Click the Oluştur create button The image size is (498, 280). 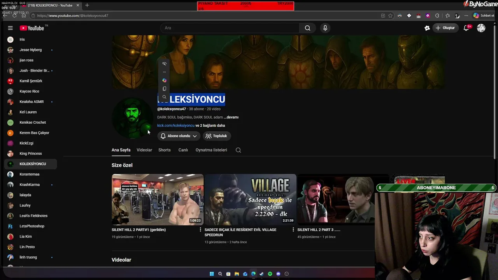[x=445, y=28]
